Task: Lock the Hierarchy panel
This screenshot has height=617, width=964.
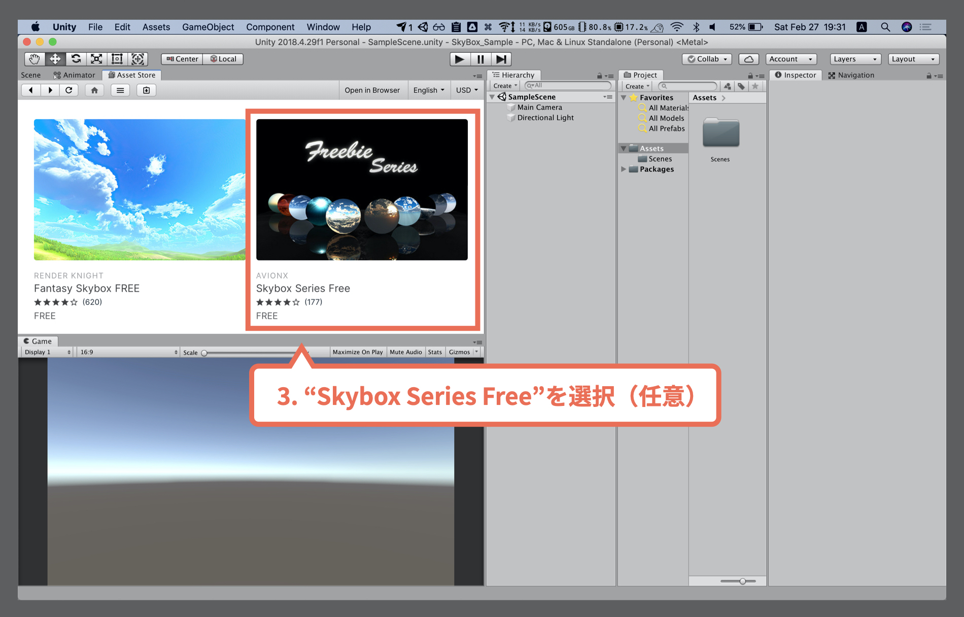Action: point(599,76)
